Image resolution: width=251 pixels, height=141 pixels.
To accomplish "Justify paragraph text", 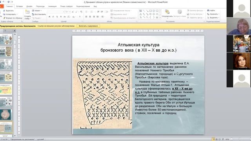I will 98,16.
